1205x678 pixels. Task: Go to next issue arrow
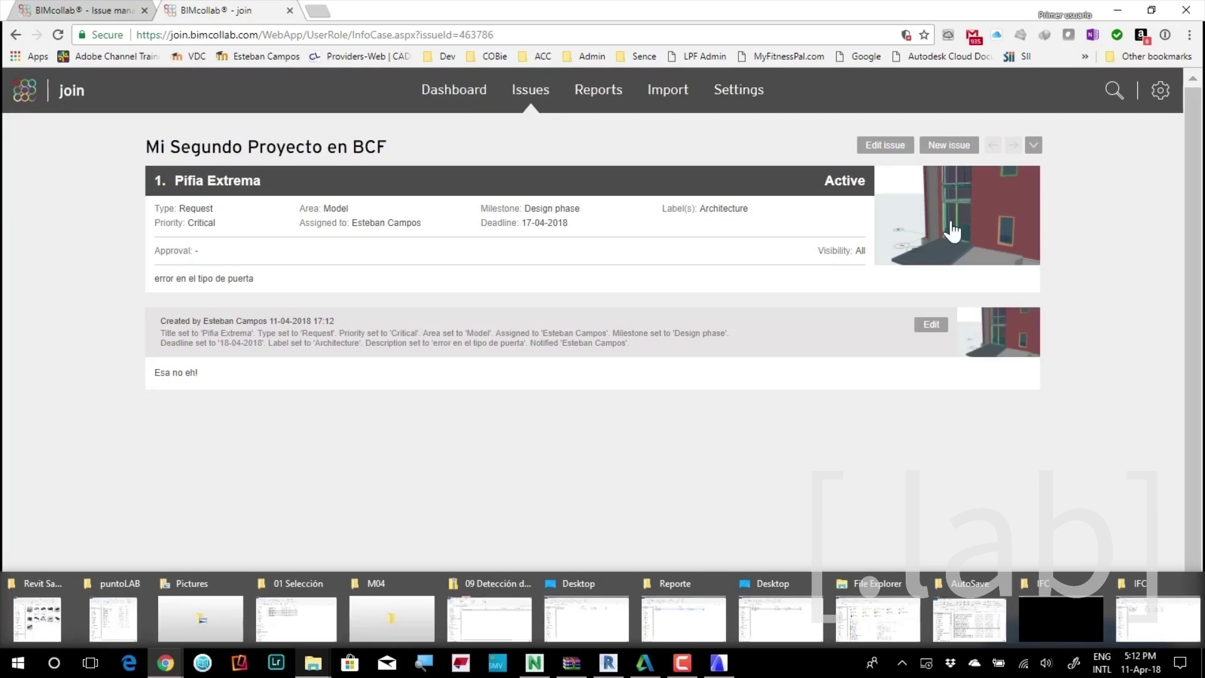click(1013, 145)
